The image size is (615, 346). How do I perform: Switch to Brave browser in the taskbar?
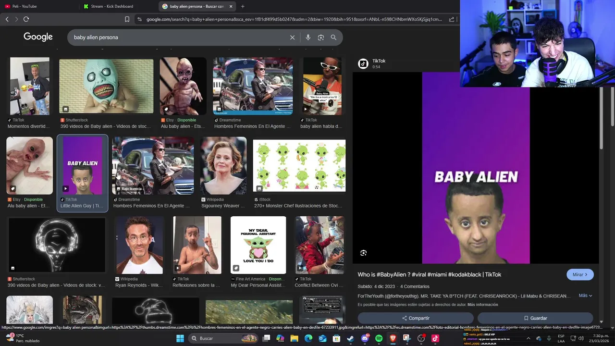pyautogui.click(x=393, y=338)
